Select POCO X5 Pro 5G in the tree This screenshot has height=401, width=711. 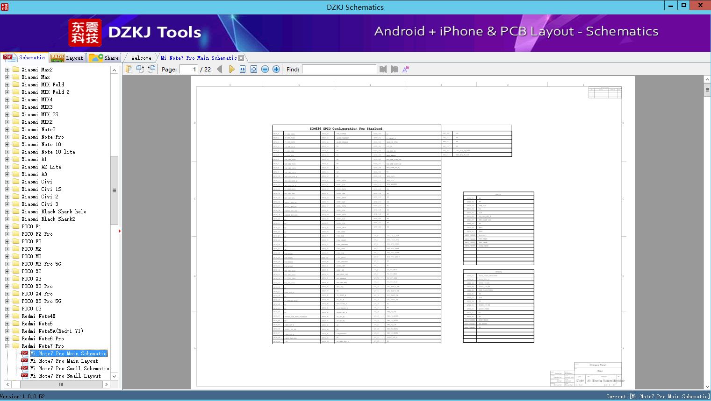[41, 301]
